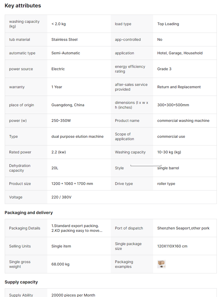Viewport: 220px width, 297px height.
Task: Select the energy efficiency rating label
Action: click(130, 69)
